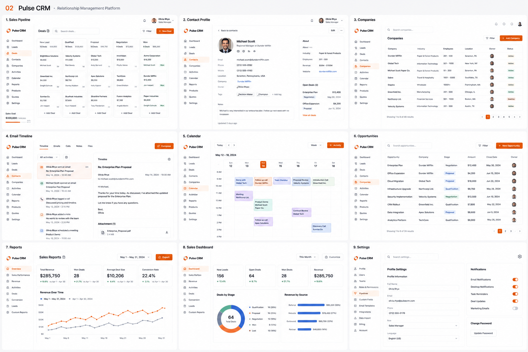Click the Deals by Stage donut chart

(x=231, y=319)
